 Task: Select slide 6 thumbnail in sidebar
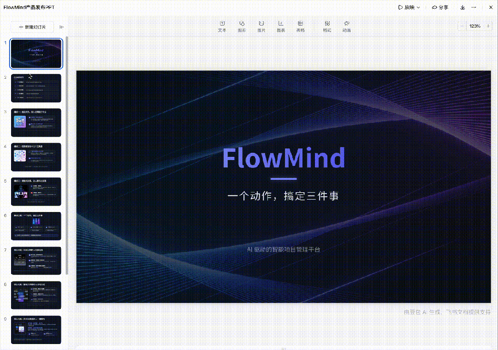(x=36, y=226)
